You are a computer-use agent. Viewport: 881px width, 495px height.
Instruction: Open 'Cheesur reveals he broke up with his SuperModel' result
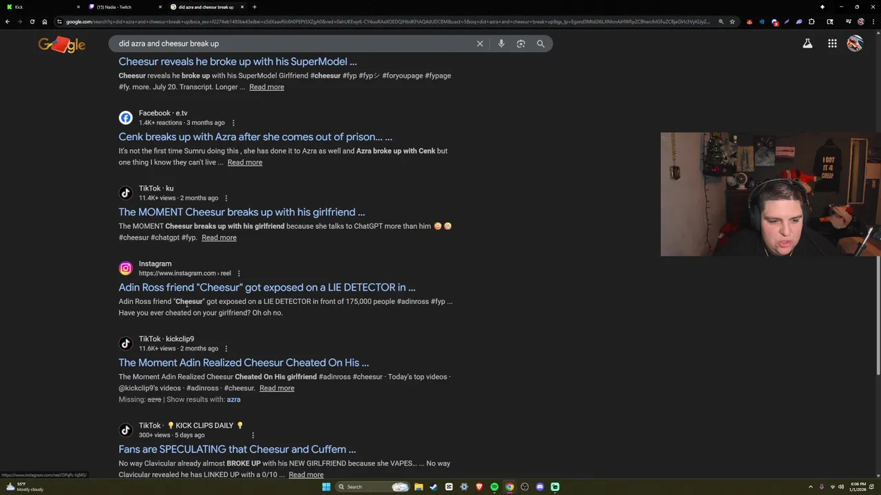point(237,61)
